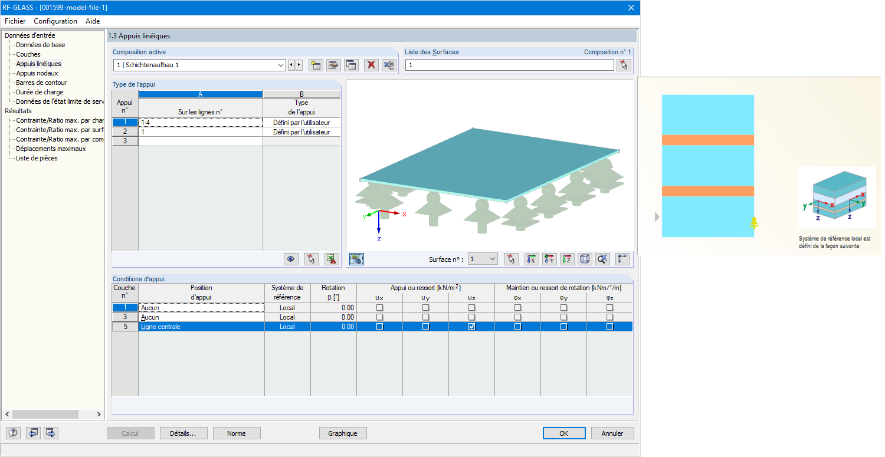The image size is (885, 457).
Task: Click the eye icon under the support type table
Action: [290, 259]
